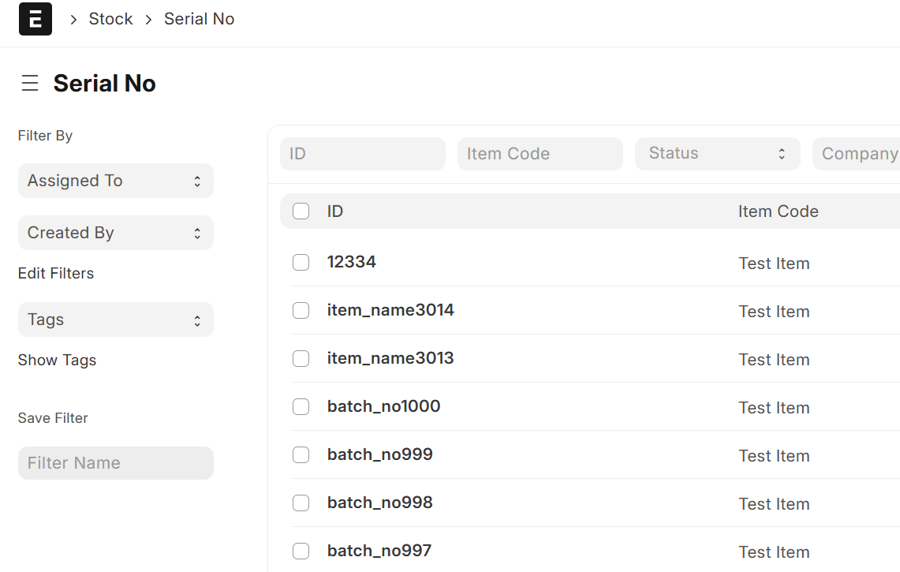Viewport: 900px width, 572px height.
Task: Tick checkbox beside batch_no1000
Action: click(x=301, y=407)
